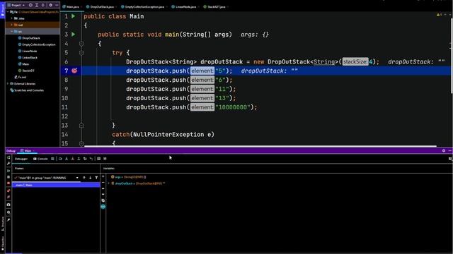453x254 pixels.
Task: Toggle the vertical Project tool window button
Action: tap(2, 10)
